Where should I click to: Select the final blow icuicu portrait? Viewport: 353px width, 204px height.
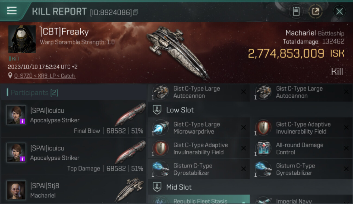point(16,115)
